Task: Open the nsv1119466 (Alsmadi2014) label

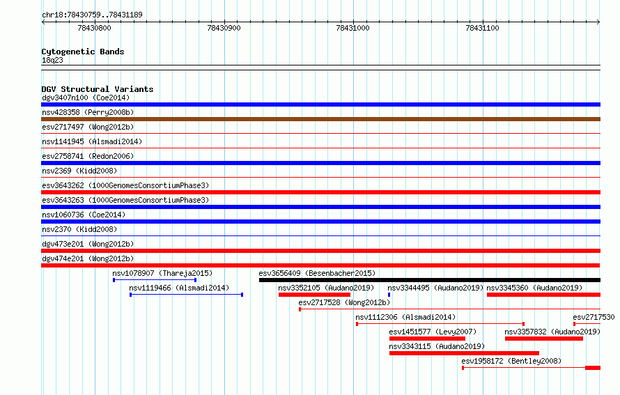Action: coord(179,288)
